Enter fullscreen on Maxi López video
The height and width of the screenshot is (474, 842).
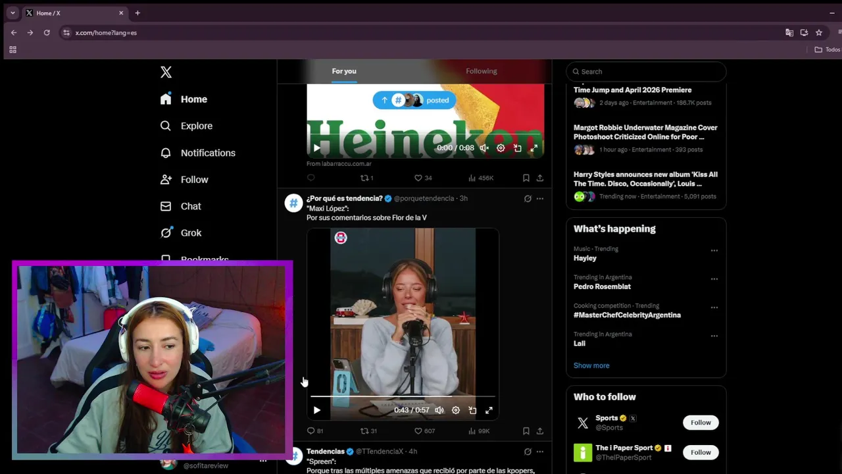pyautogui.click(x=489, y=410)
